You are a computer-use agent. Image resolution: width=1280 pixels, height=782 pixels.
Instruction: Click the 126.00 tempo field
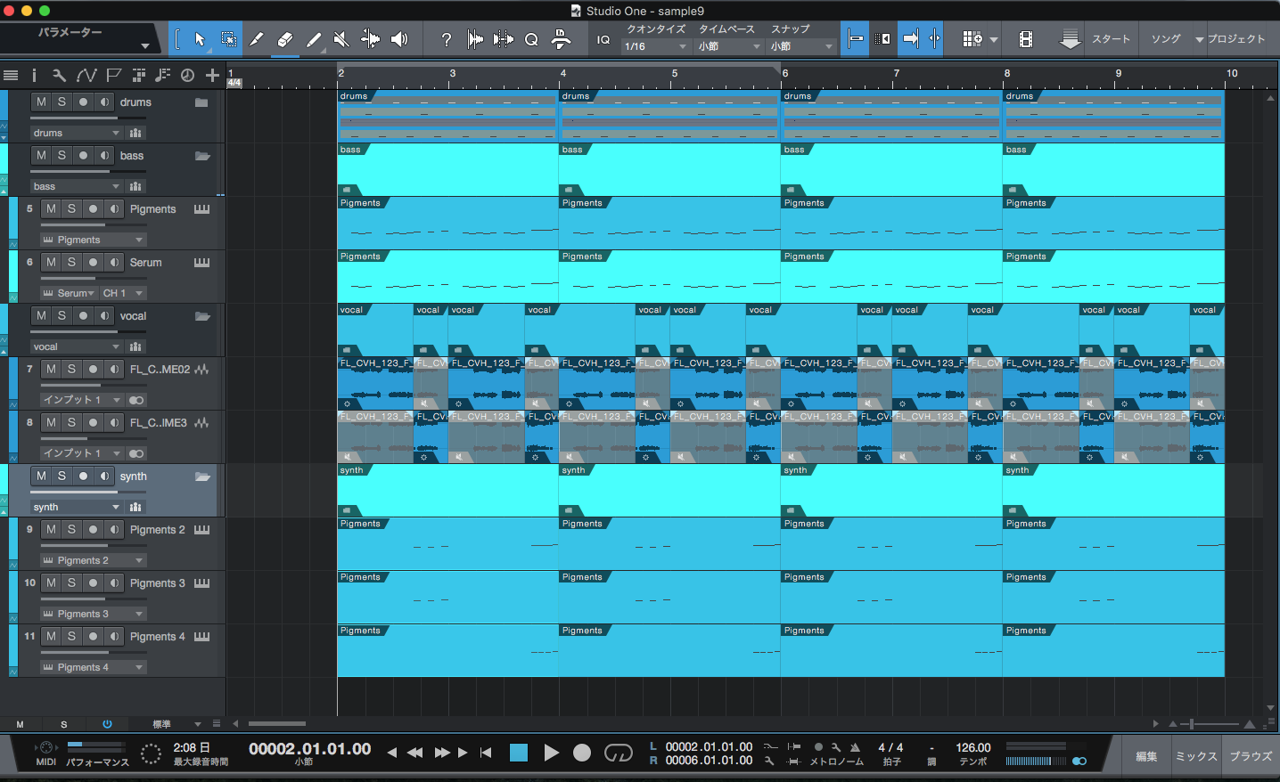(973, 748)
